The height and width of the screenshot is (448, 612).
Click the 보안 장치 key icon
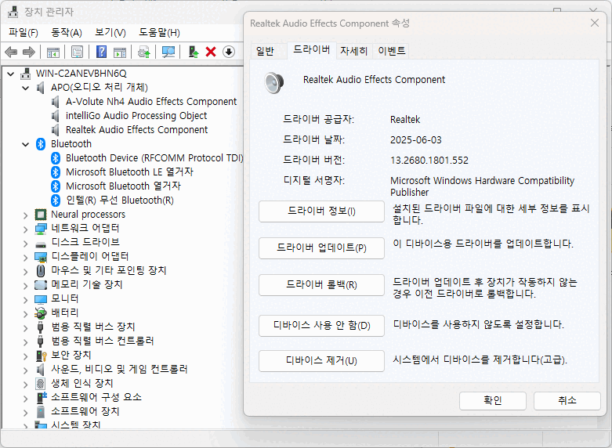41,356
